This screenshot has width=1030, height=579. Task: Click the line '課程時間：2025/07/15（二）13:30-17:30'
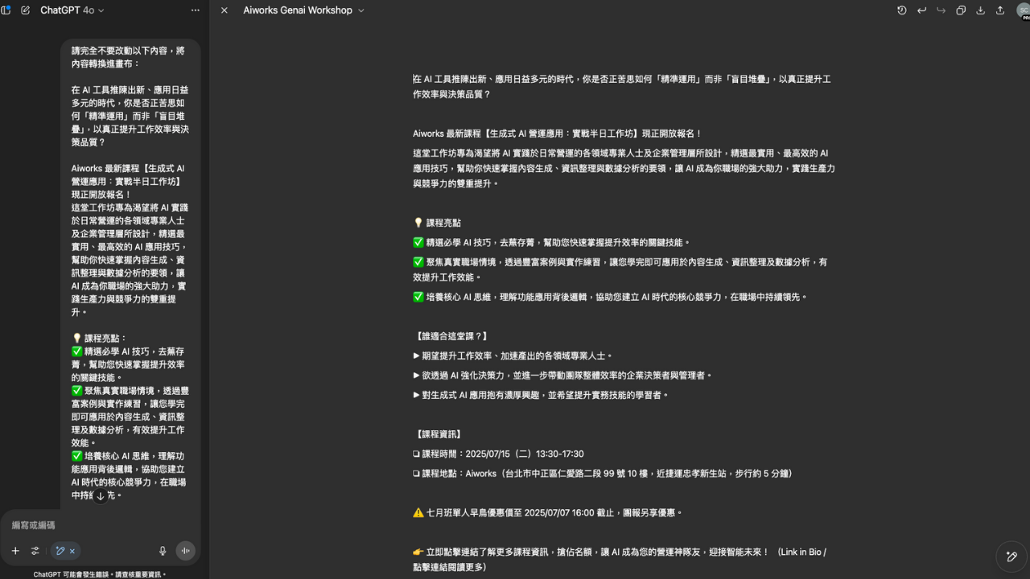tap(498, 454)
